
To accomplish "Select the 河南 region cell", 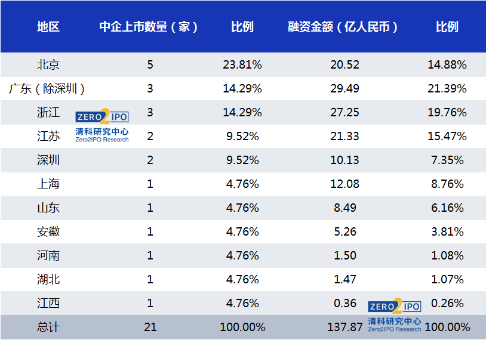I will 48,255.
